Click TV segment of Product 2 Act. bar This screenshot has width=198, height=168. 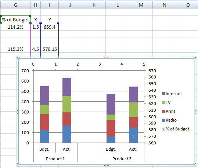click(x=133, y=110)
